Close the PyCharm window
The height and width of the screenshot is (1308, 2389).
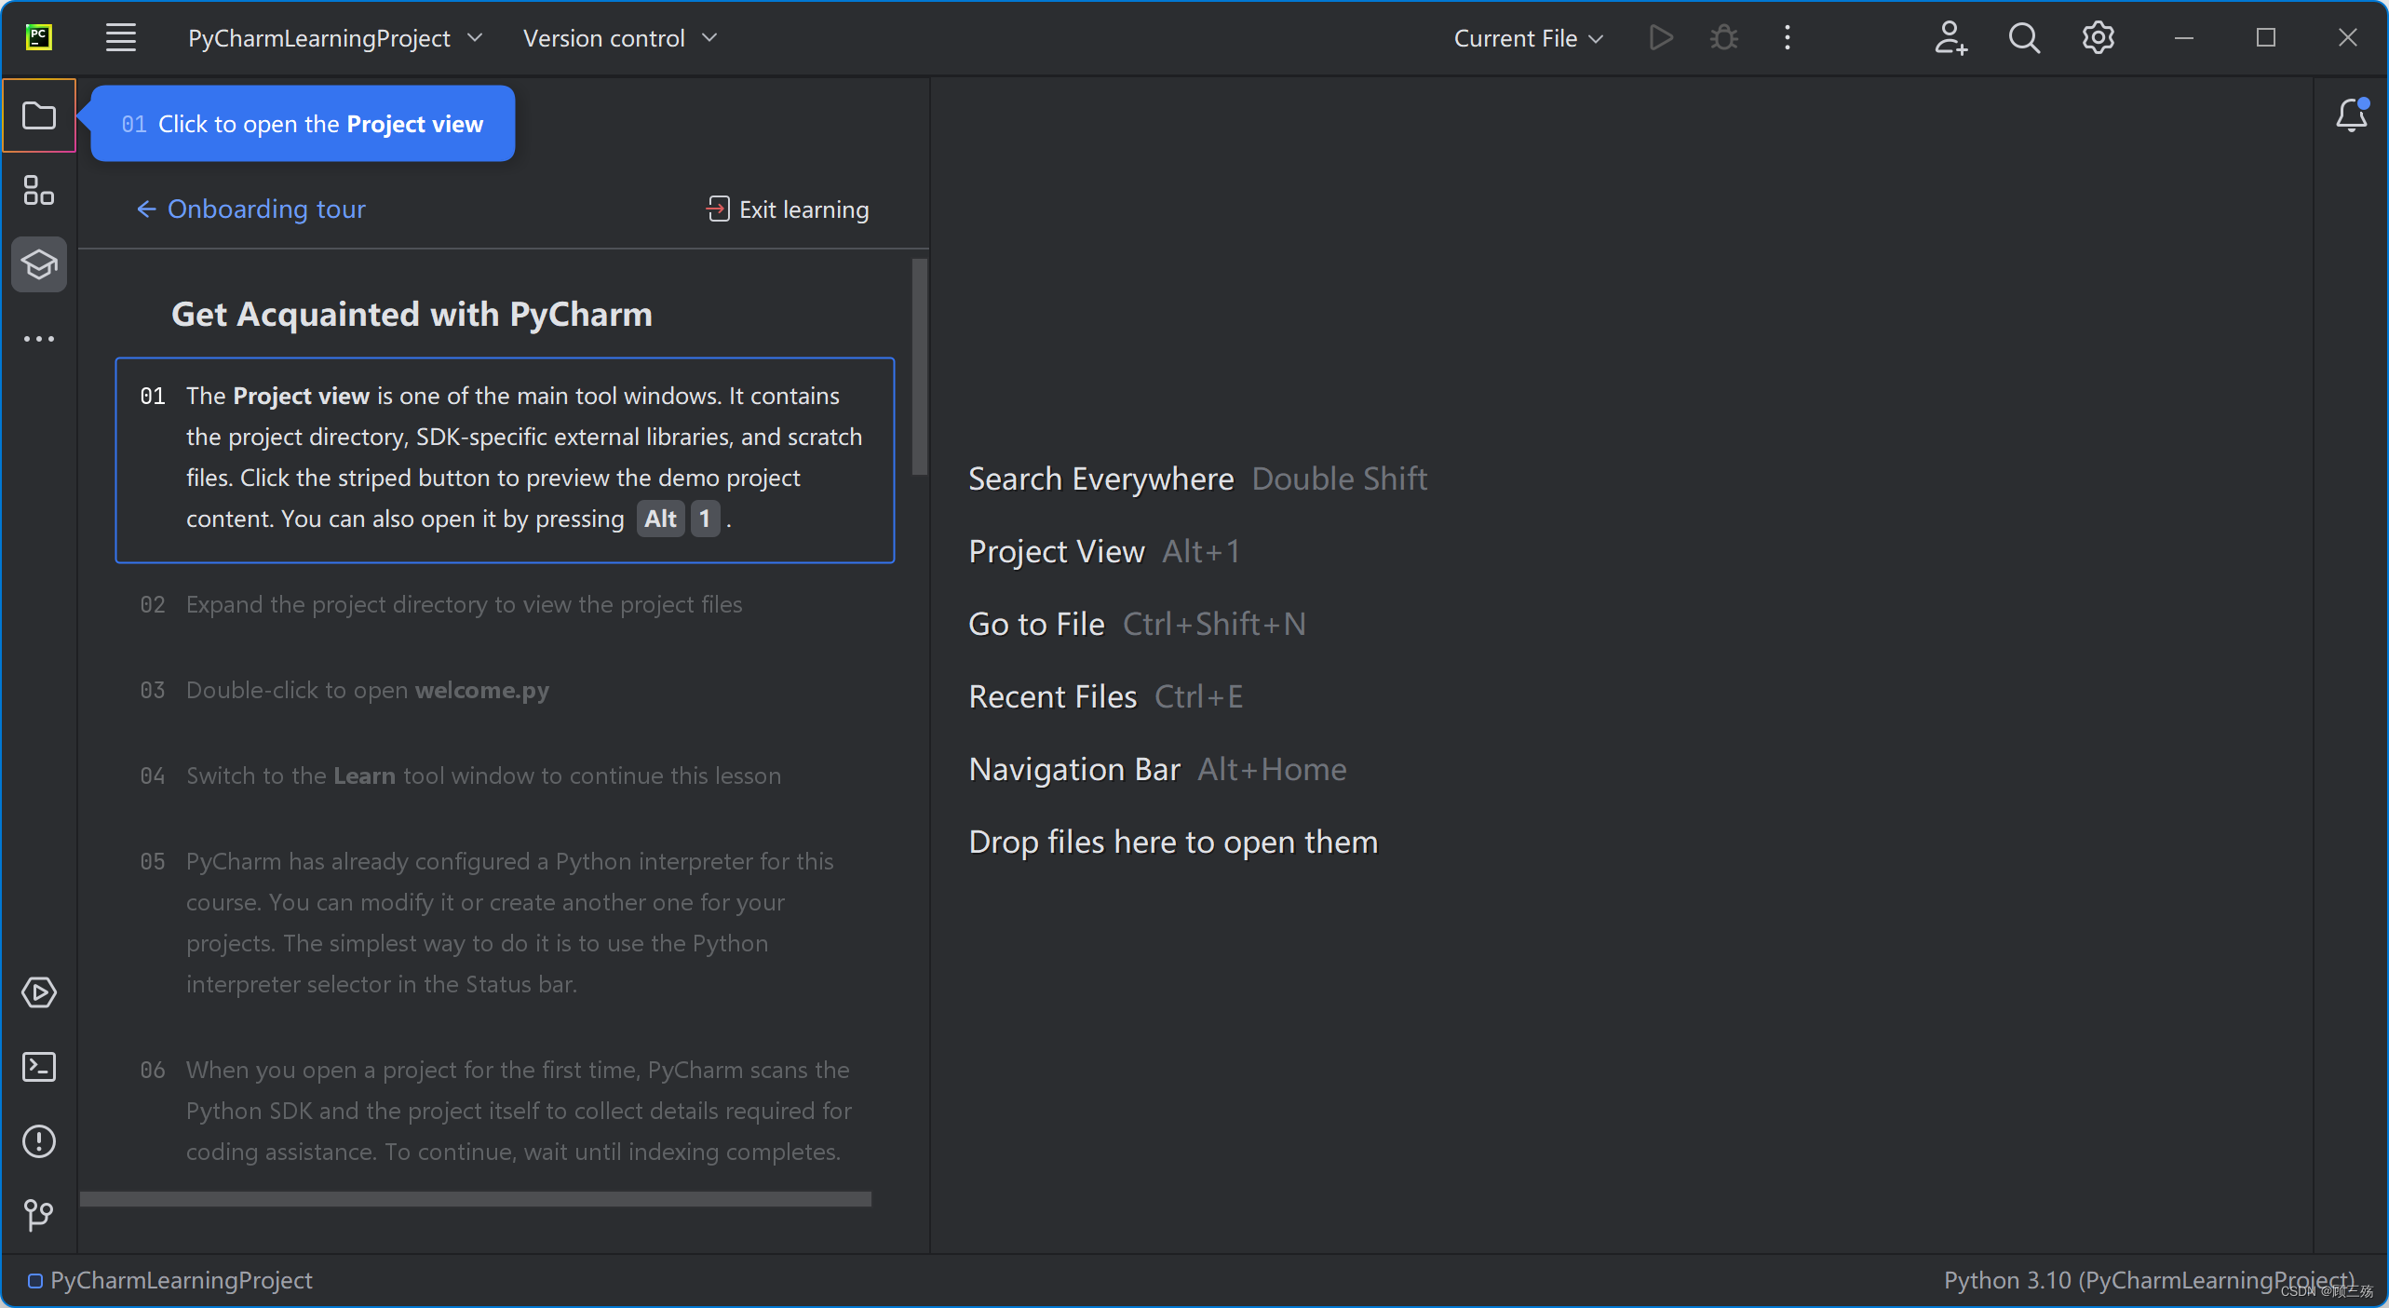pyautogui.click(x=2348, y=38)
